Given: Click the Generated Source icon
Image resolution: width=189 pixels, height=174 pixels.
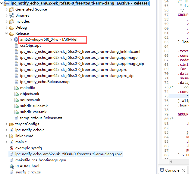Looking at the screenshot, I should pyautogui.click(x=11, y=10).
